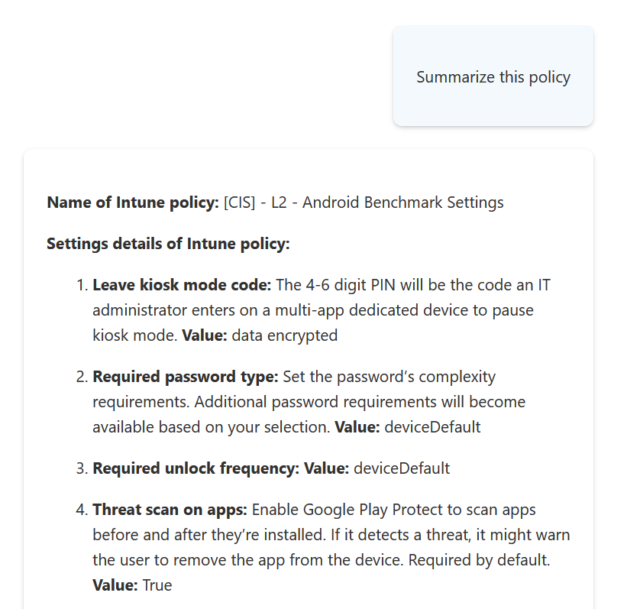This screenshot has height=609, width=627.
Task: Click list number 4 in settings list
Action: (x=82, y=510)
